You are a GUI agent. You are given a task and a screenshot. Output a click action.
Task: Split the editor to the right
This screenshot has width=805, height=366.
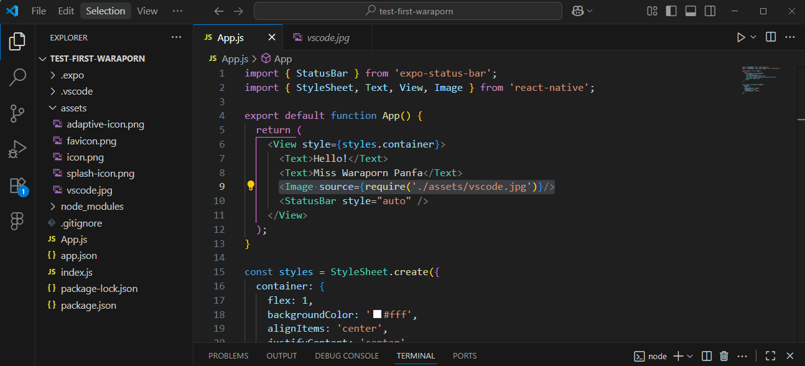[x=771, y=37]
